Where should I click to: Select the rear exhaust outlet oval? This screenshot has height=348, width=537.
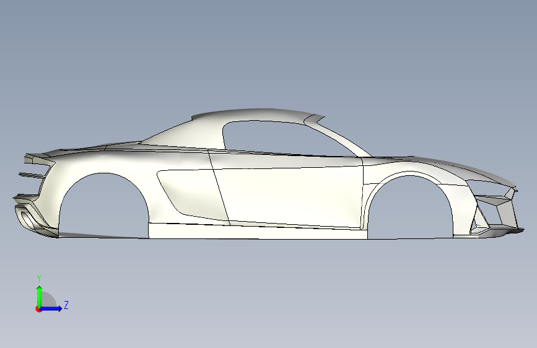(x=27, y=219)
